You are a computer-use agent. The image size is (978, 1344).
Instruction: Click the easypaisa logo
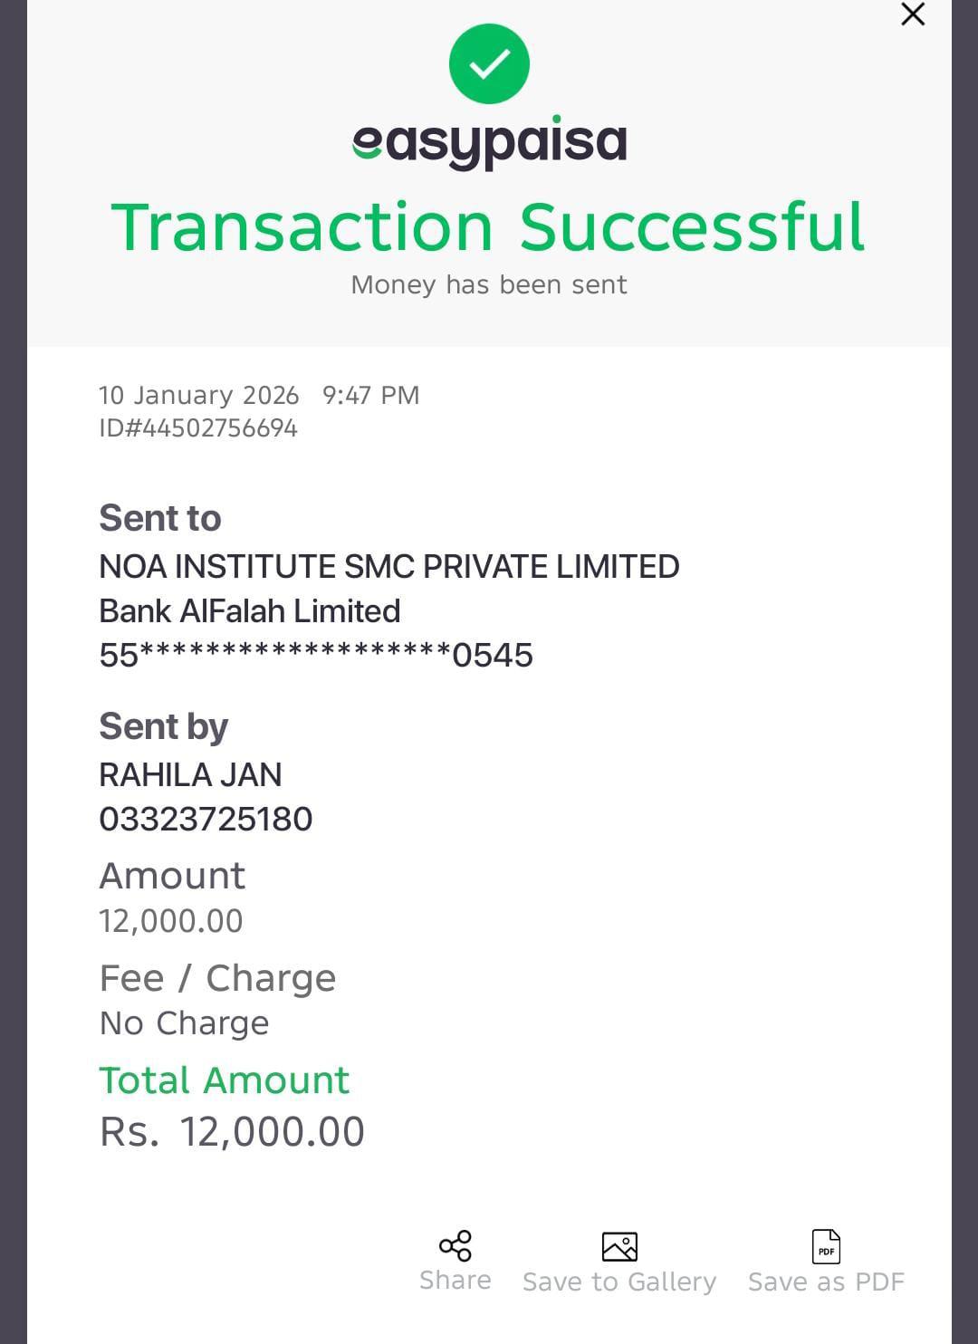tap(489, 143)
